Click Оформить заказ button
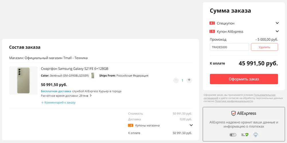The height and width of the screenshot is (143, 287). 244,79
